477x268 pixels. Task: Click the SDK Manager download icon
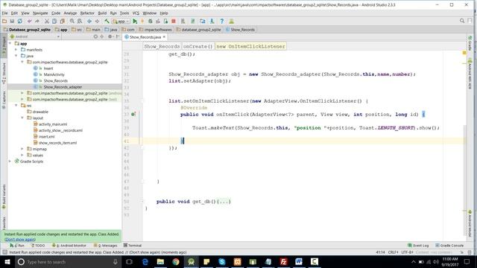point(212,22)
